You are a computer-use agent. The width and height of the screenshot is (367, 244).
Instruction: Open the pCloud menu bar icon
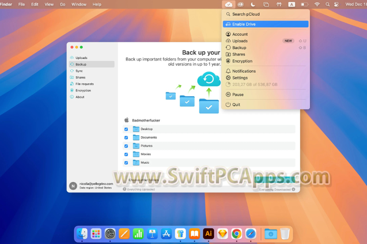coord(229,5)
